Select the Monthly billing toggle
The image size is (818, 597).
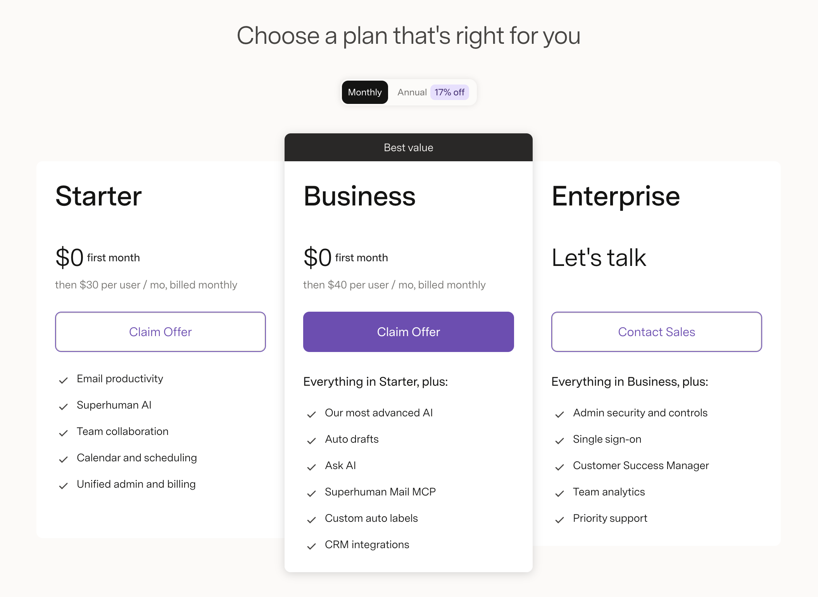pyautogui.click(x=364, y=92)
